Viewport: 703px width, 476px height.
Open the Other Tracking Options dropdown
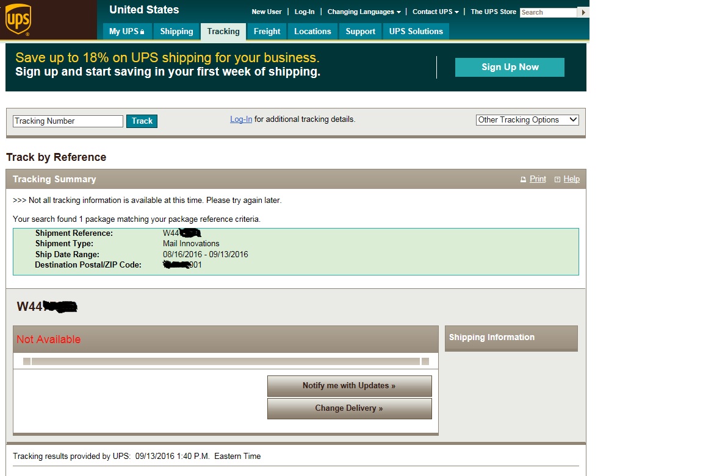coord(527,120)
